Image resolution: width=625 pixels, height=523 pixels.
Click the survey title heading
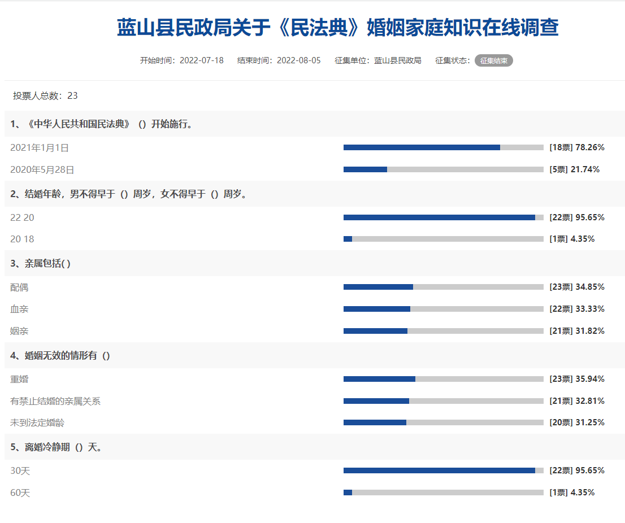(x=337, y=28)
